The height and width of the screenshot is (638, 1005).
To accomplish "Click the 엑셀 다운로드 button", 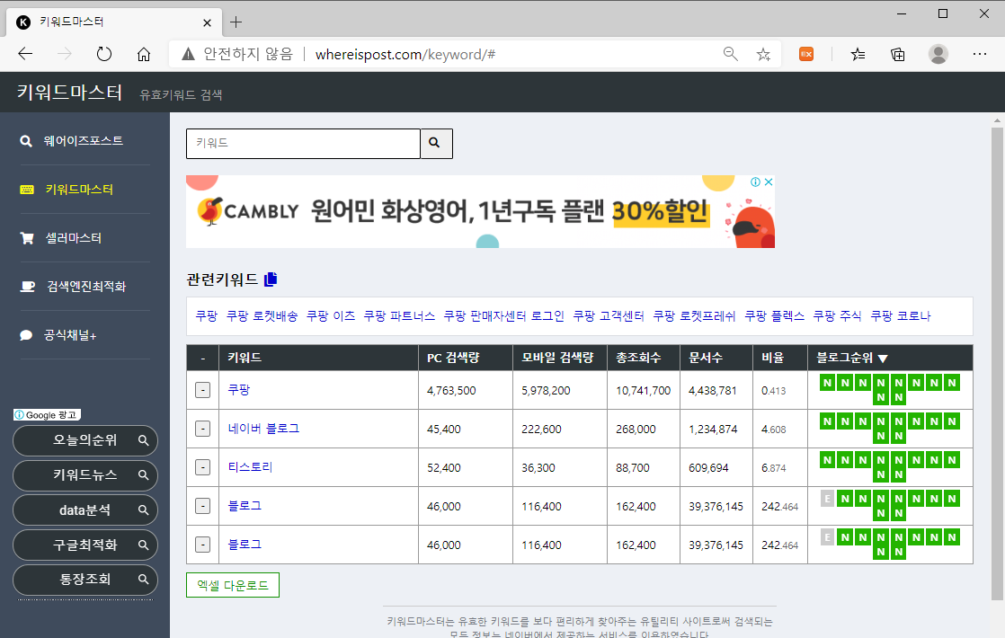I will click(x=233, y=585).
